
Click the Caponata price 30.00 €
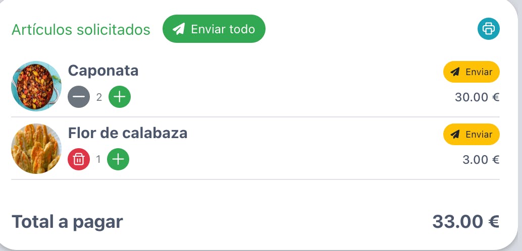point(477,97)
